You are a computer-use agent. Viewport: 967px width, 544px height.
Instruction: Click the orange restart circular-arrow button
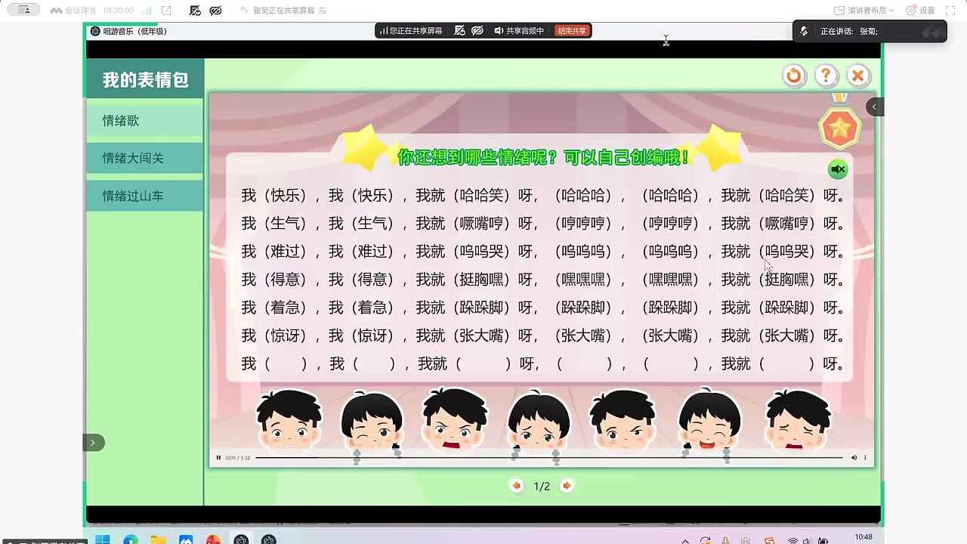coord(793,76)
